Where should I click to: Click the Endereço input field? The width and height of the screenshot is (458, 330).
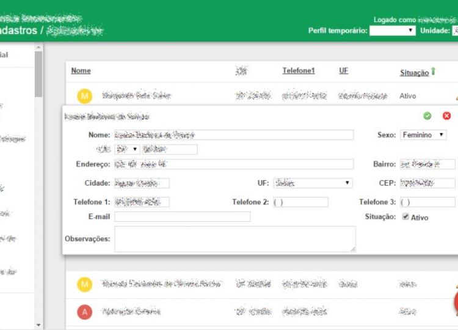(234, 164)
